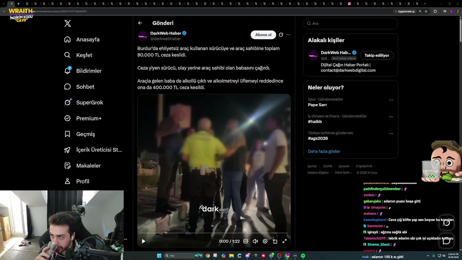Click the Grok icon beside Abone ol

coord(281,35)
